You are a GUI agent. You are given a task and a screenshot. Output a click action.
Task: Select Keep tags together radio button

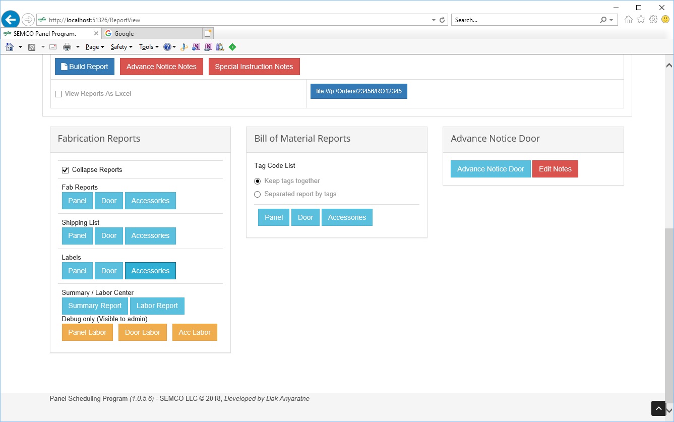click(258, 181)
